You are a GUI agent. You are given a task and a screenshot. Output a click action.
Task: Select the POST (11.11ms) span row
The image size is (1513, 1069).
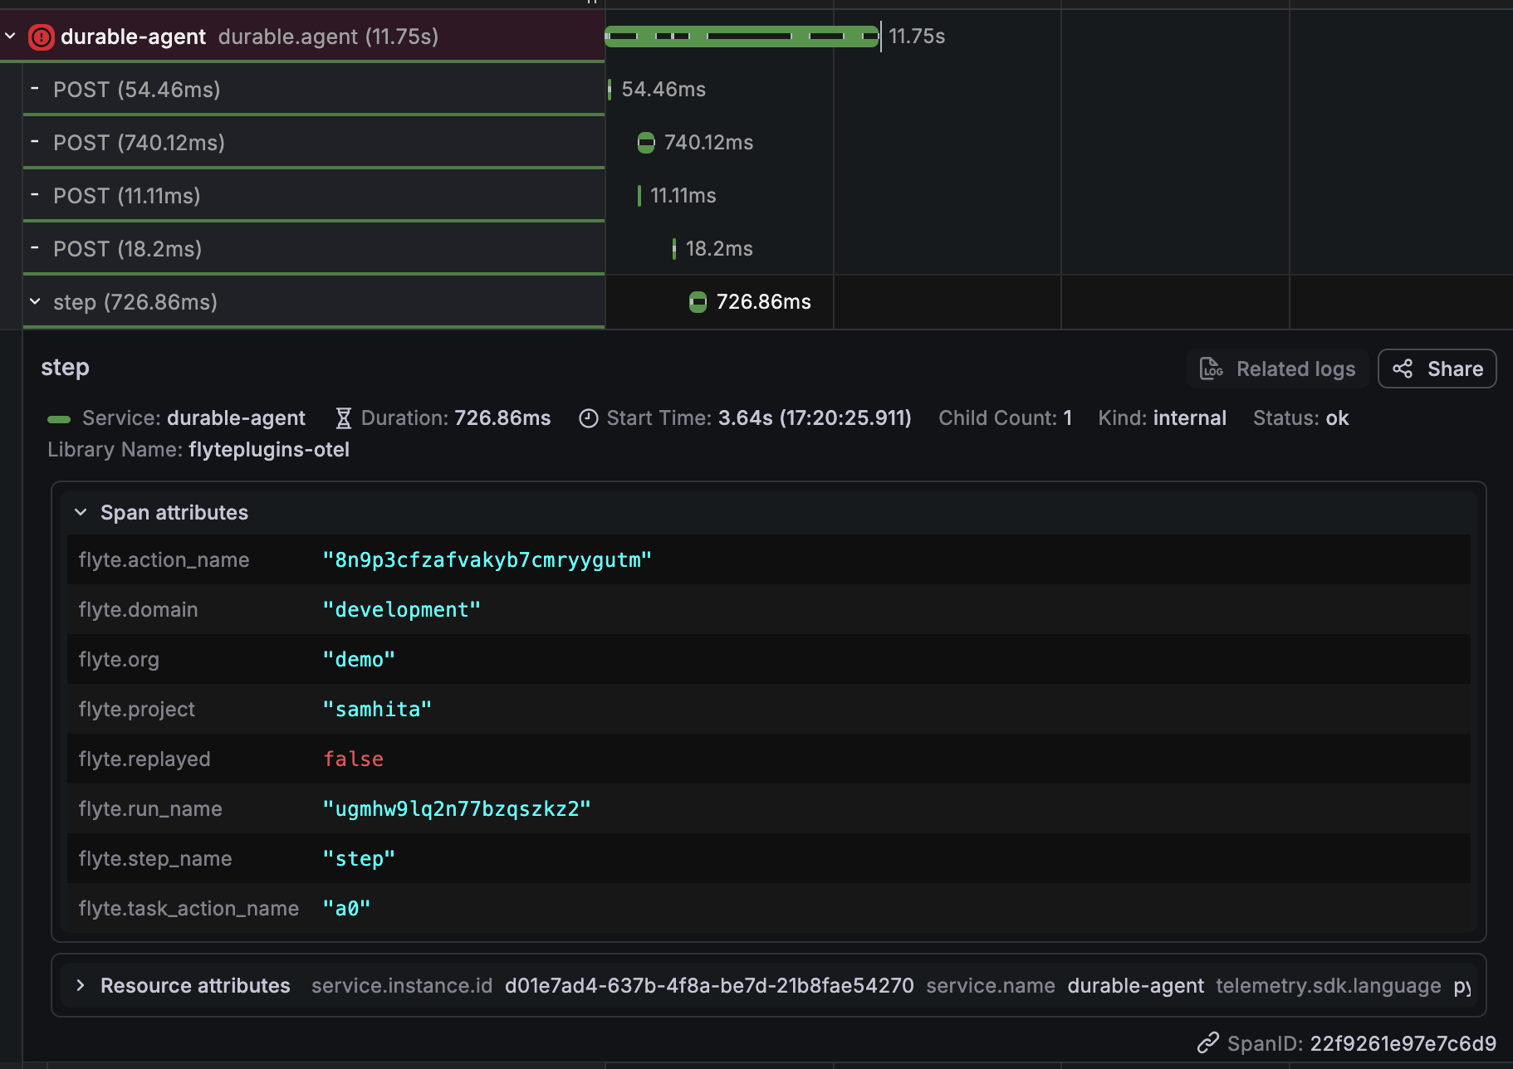[x=314, y=196]
